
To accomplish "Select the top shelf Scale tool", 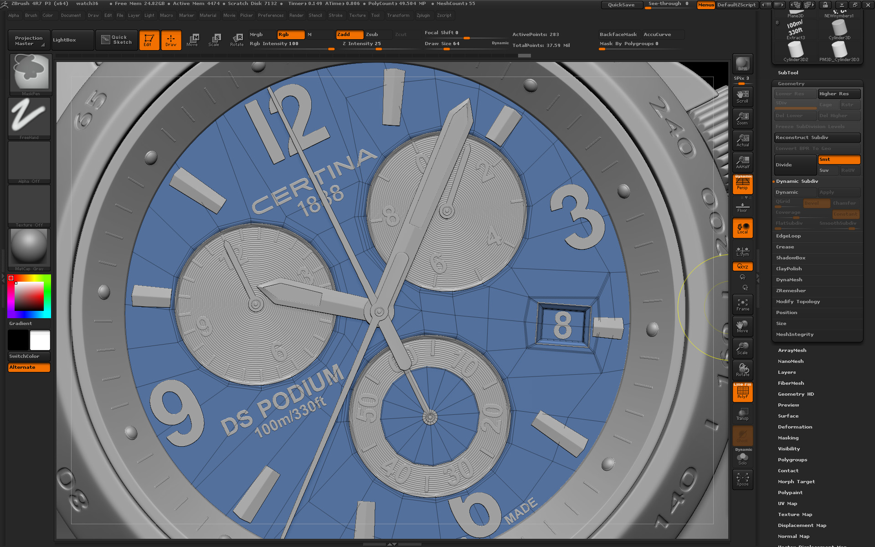I will coord(215,40).
